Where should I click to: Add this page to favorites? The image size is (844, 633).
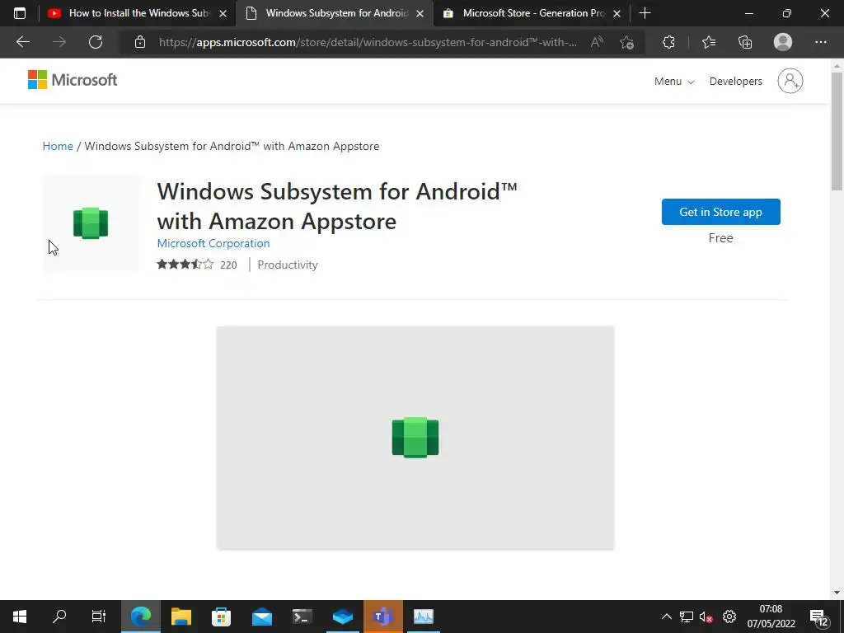(626, 42)
